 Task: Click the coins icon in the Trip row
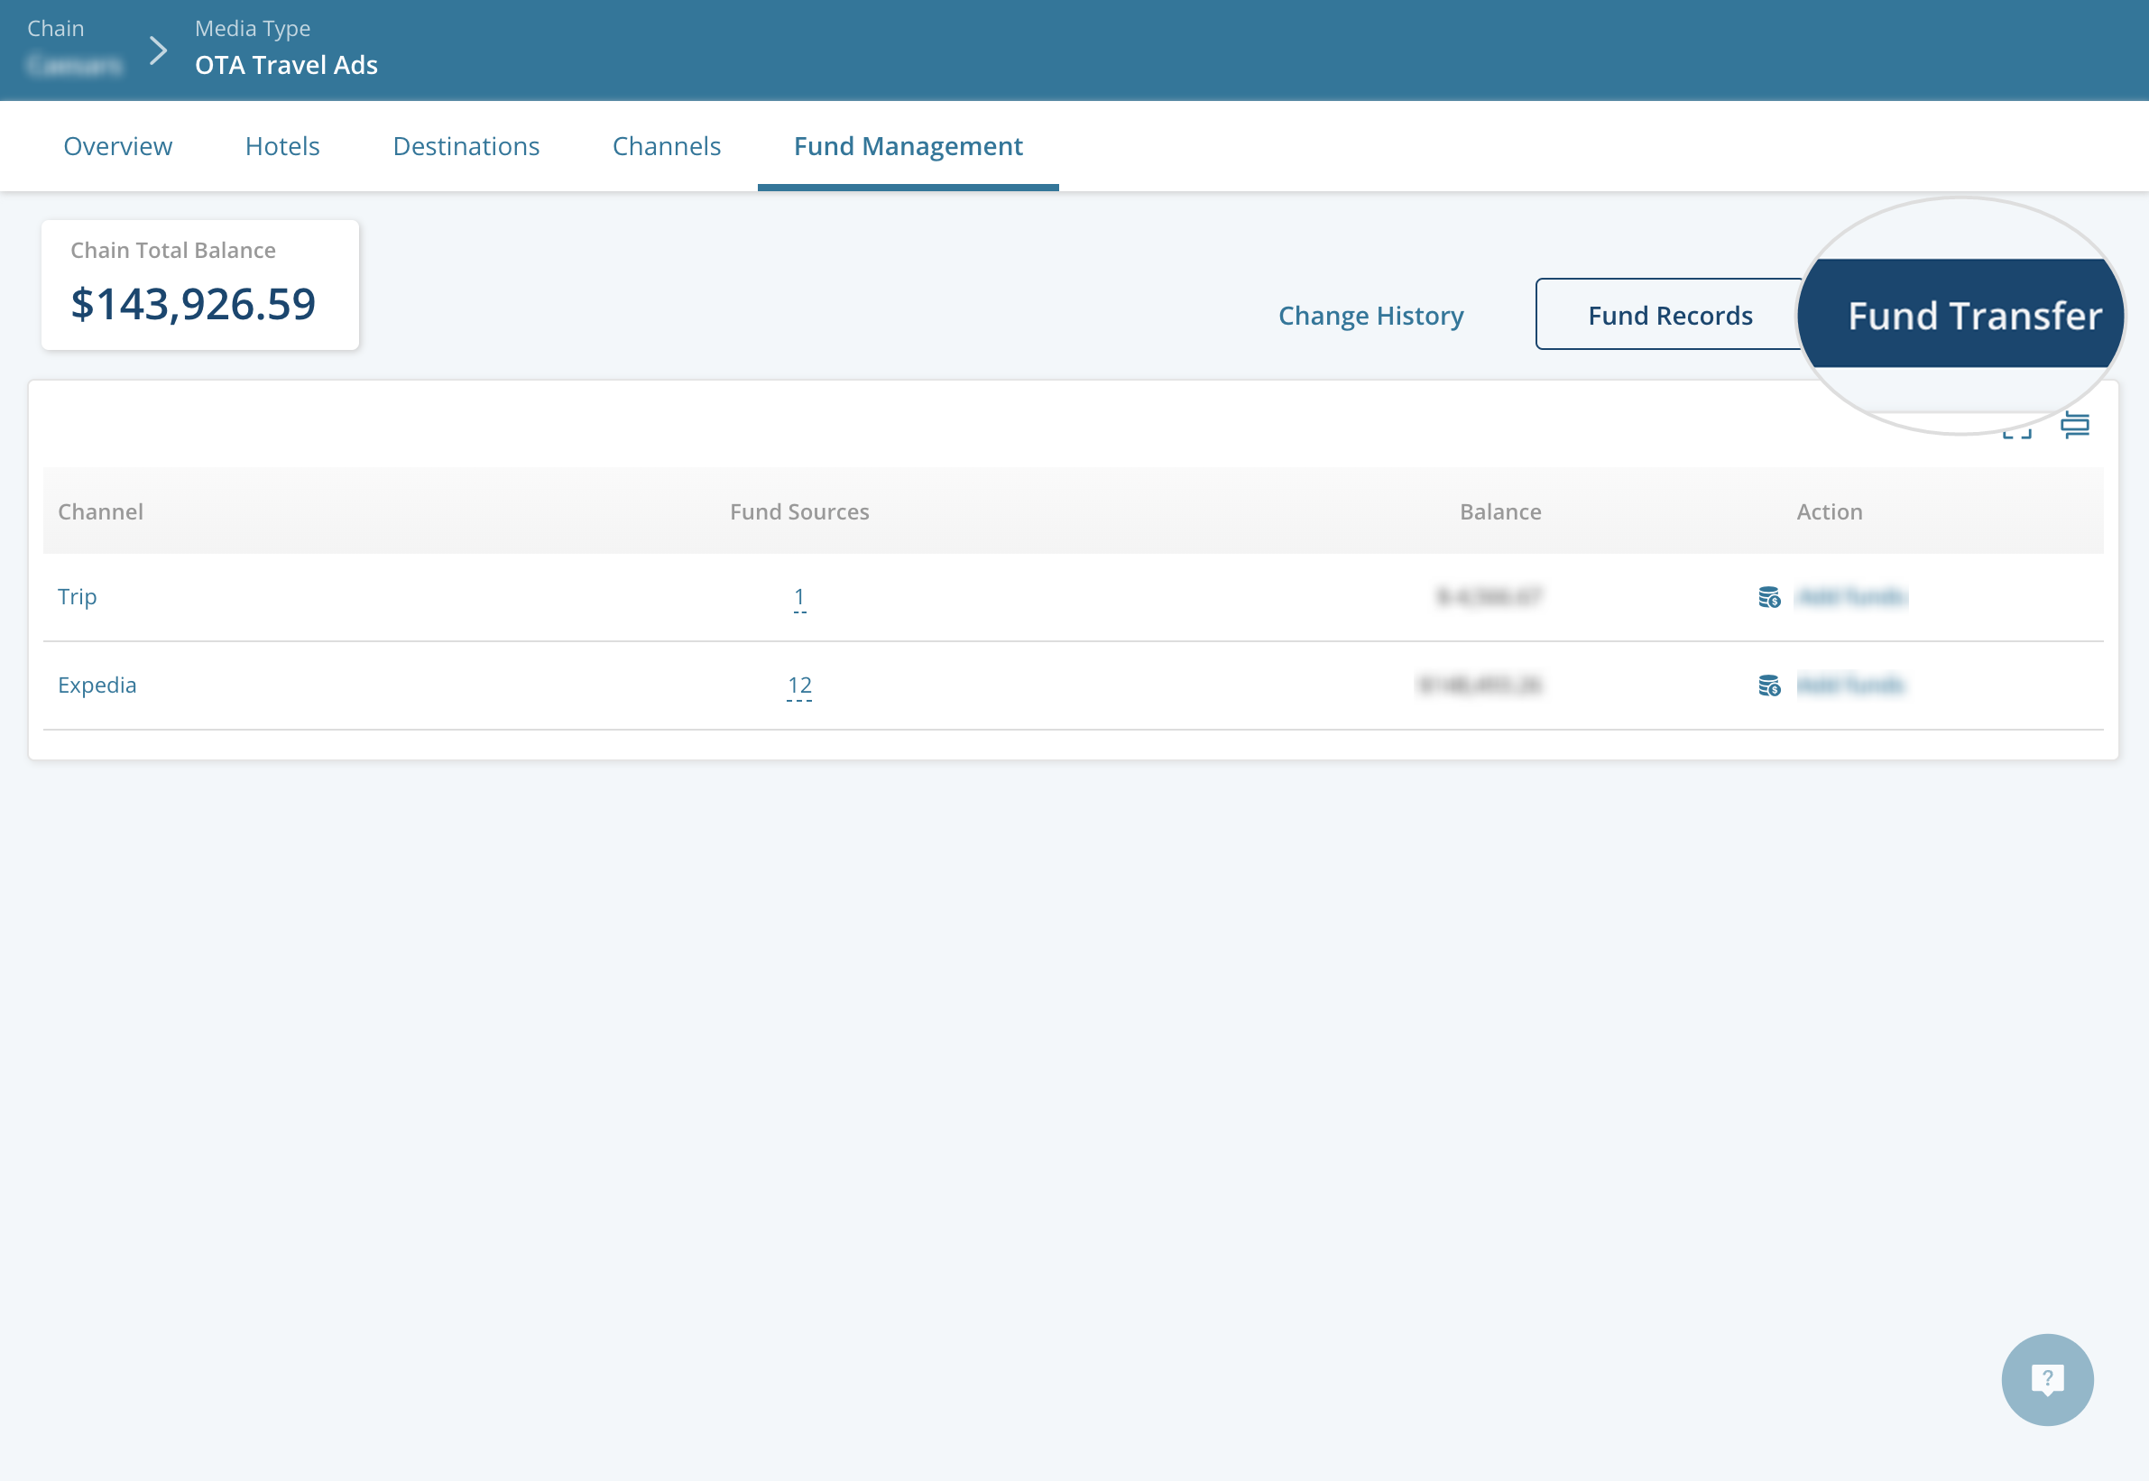coord(1769,597)
